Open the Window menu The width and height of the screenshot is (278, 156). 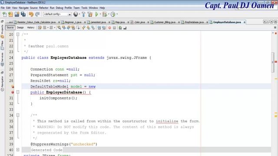tap(93, 8)
